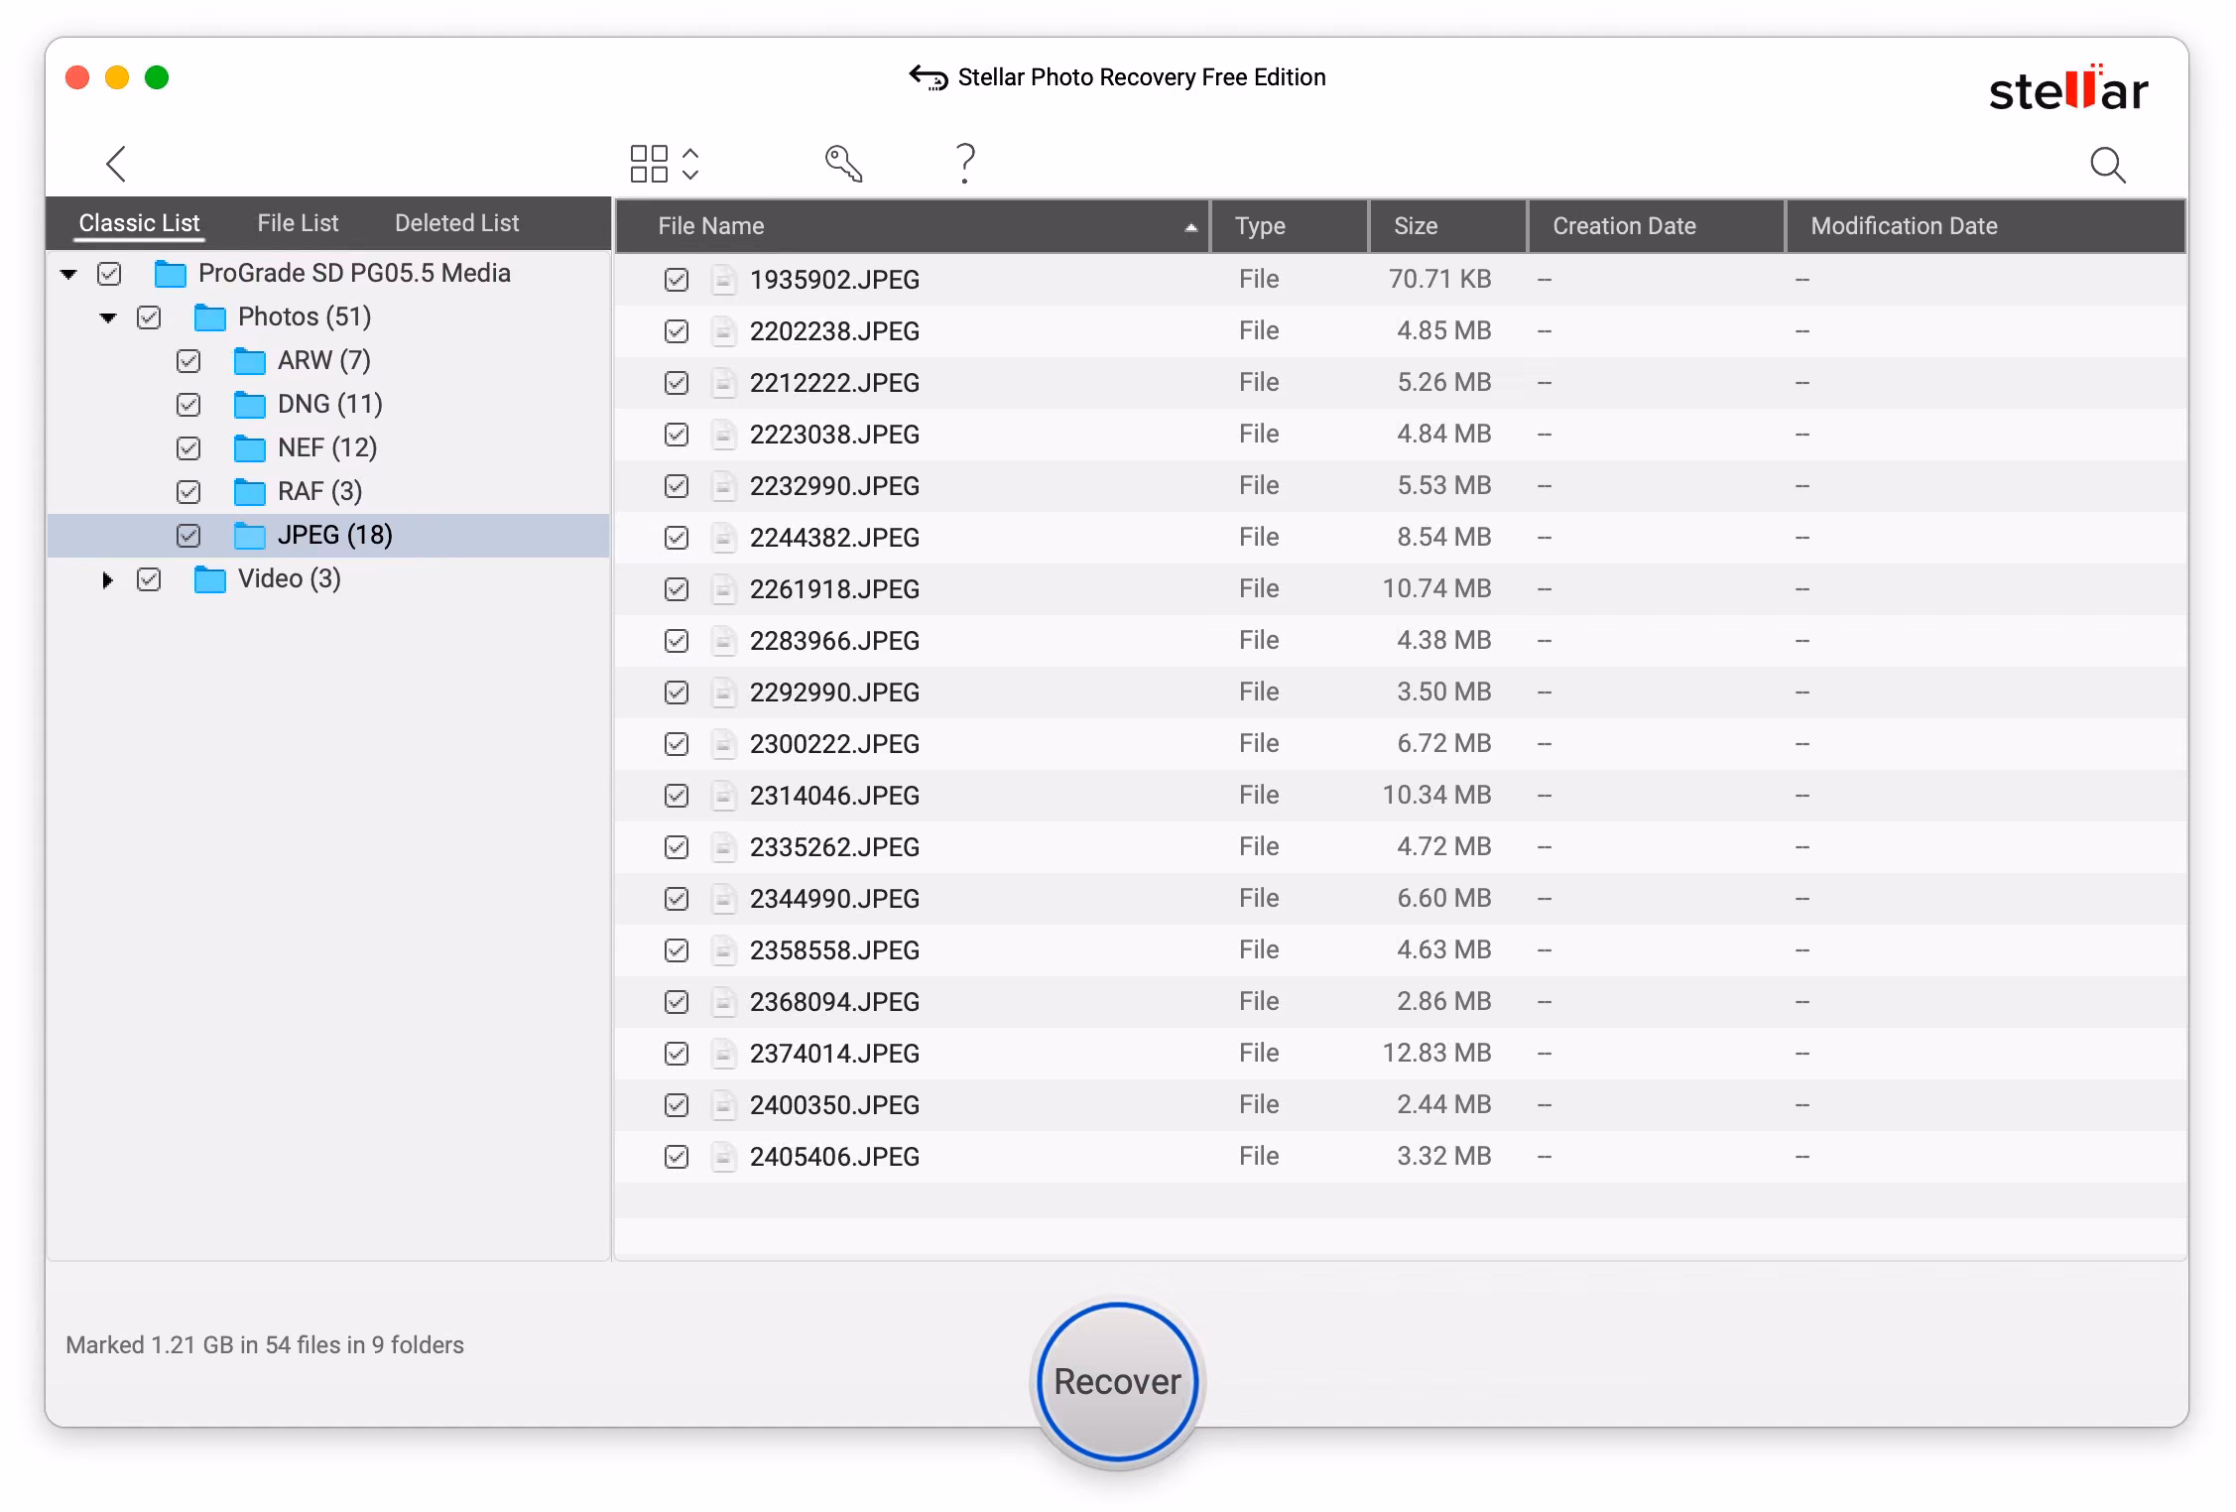2236x1512 pixels.
Task: Select the 2232990.JPEG file name
Action: tap(834, 486)
